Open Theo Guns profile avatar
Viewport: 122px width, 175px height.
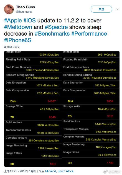point(9,9)
